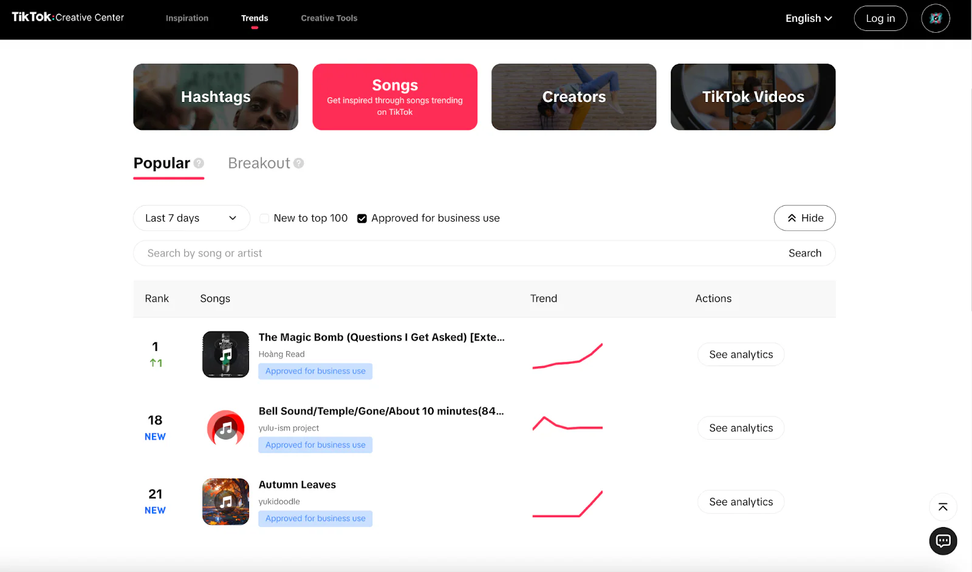Click the scroll-to-top arrow icon

coord(943,507)
